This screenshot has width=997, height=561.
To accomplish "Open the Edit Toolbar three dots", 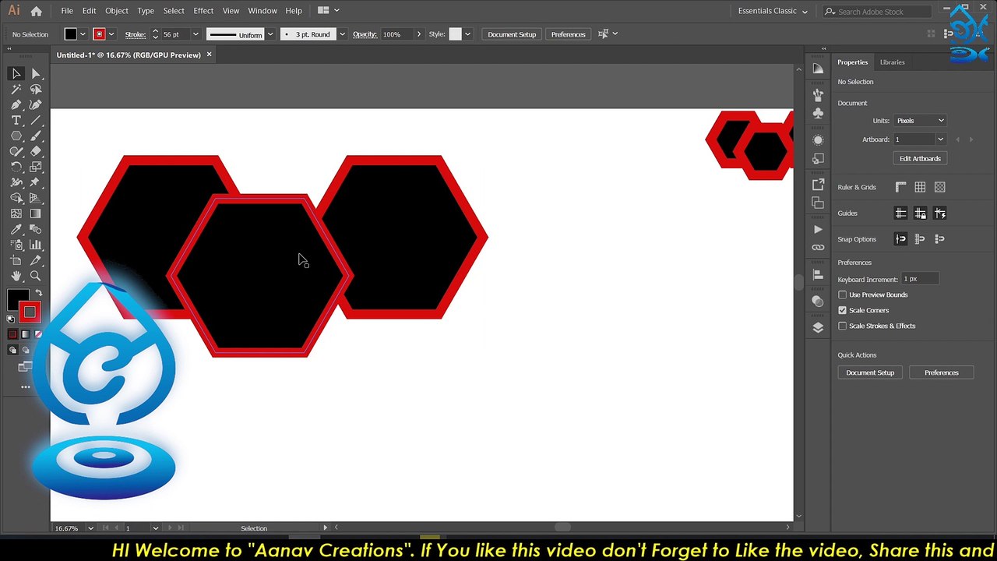I will tap(26, 386).
